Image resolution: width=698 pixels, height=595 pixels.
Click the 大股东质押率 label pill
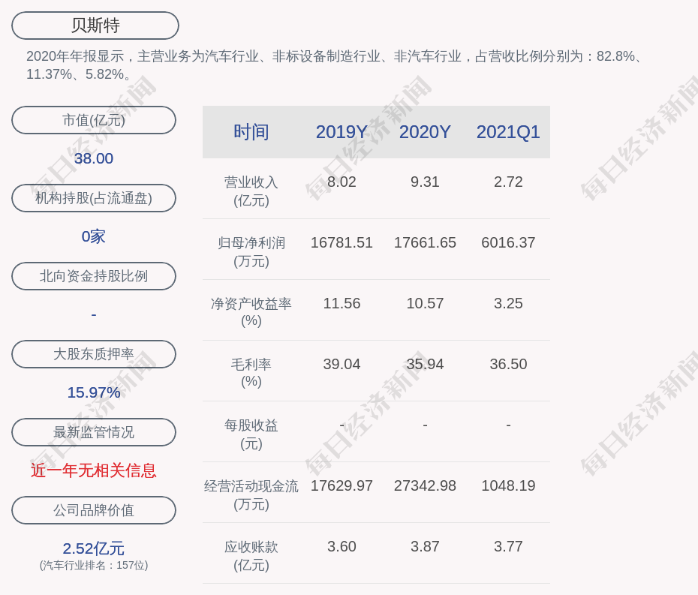click(x=94, y=354)
